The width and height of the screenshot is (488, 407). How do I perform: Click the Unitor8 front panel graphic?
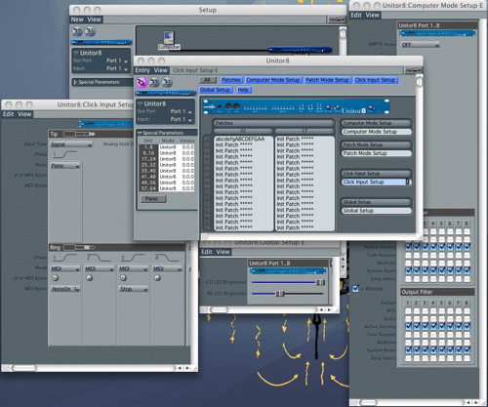point(296,106)
